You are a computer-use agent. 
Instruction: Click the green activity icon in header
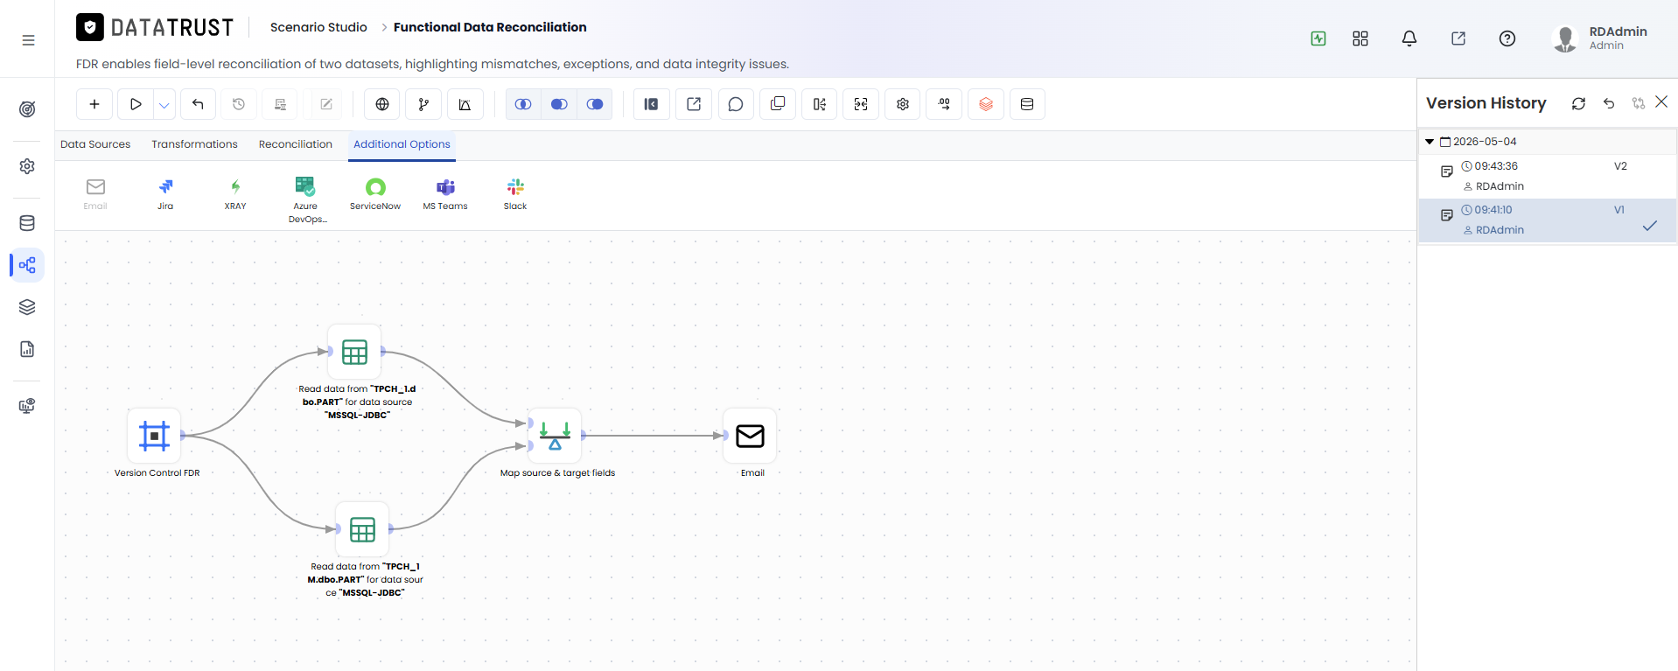tap(1318, 38)
